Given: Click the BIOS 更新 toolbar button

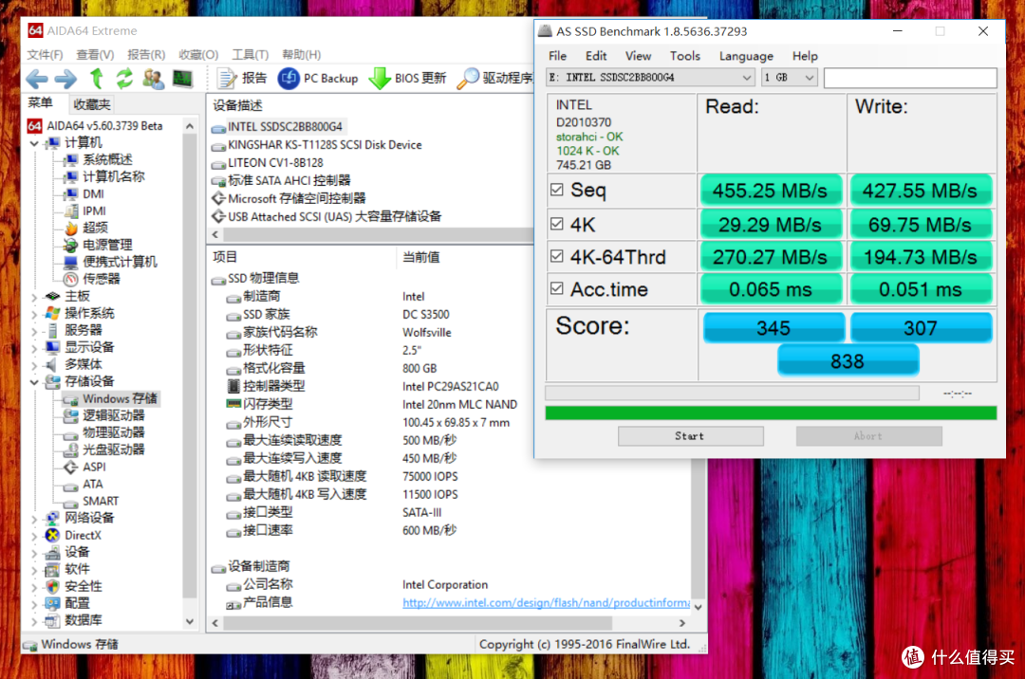Looking at the screenshot, I should [x=407, y=79].
